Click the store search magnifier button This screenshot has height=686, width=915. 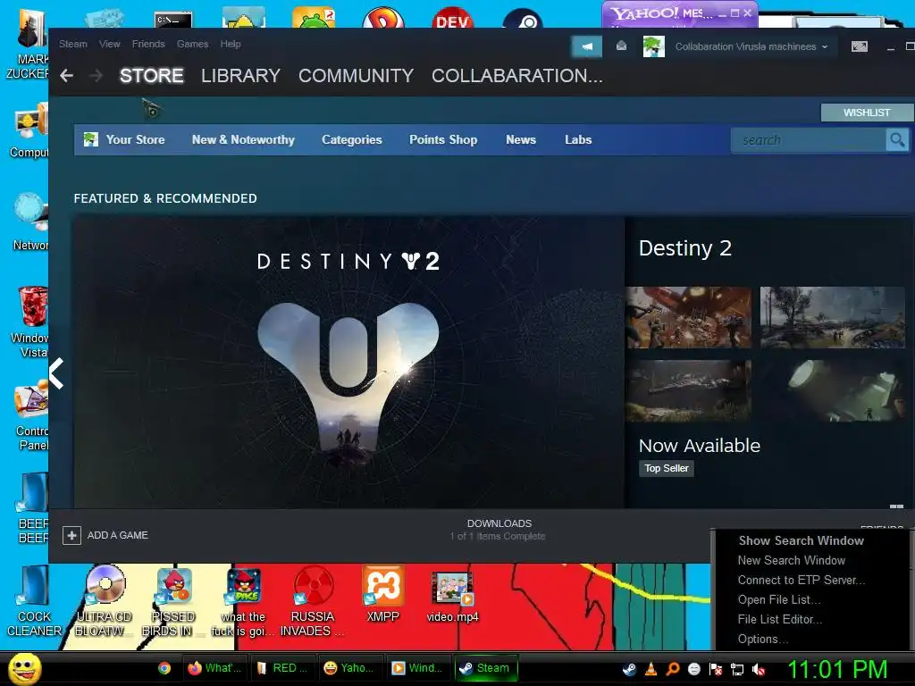(x=897, y=140)
